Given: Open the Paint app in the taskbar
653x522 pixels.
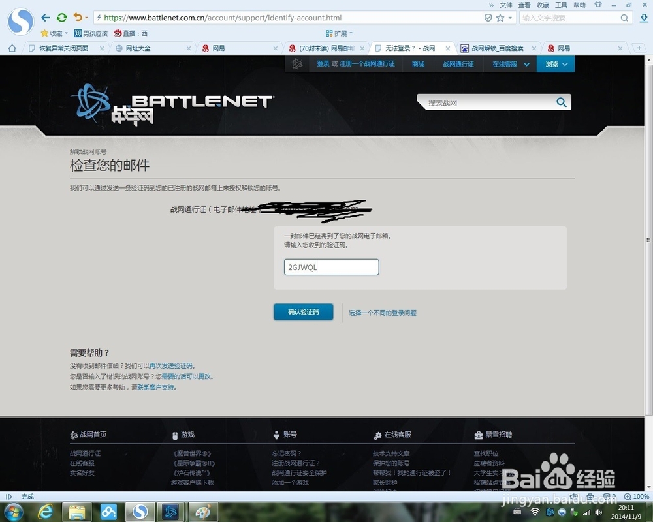Looking at the screenshot, I should [x=203, y=512].
